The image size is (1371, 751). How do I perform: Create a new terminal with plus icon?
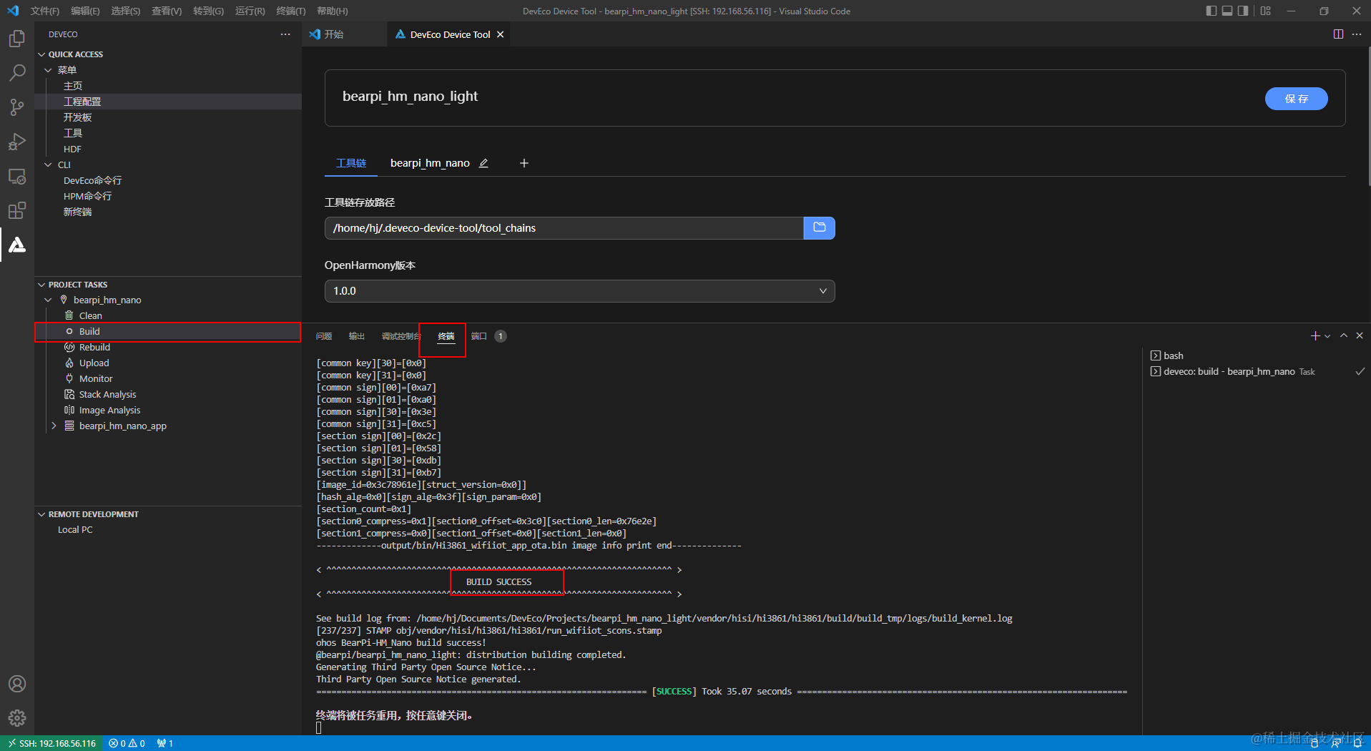tap(1315, 336)
